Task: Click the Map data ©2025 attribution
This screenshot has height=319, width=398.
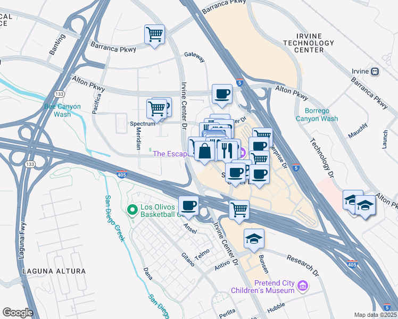Action: click(x=376, y=315)
